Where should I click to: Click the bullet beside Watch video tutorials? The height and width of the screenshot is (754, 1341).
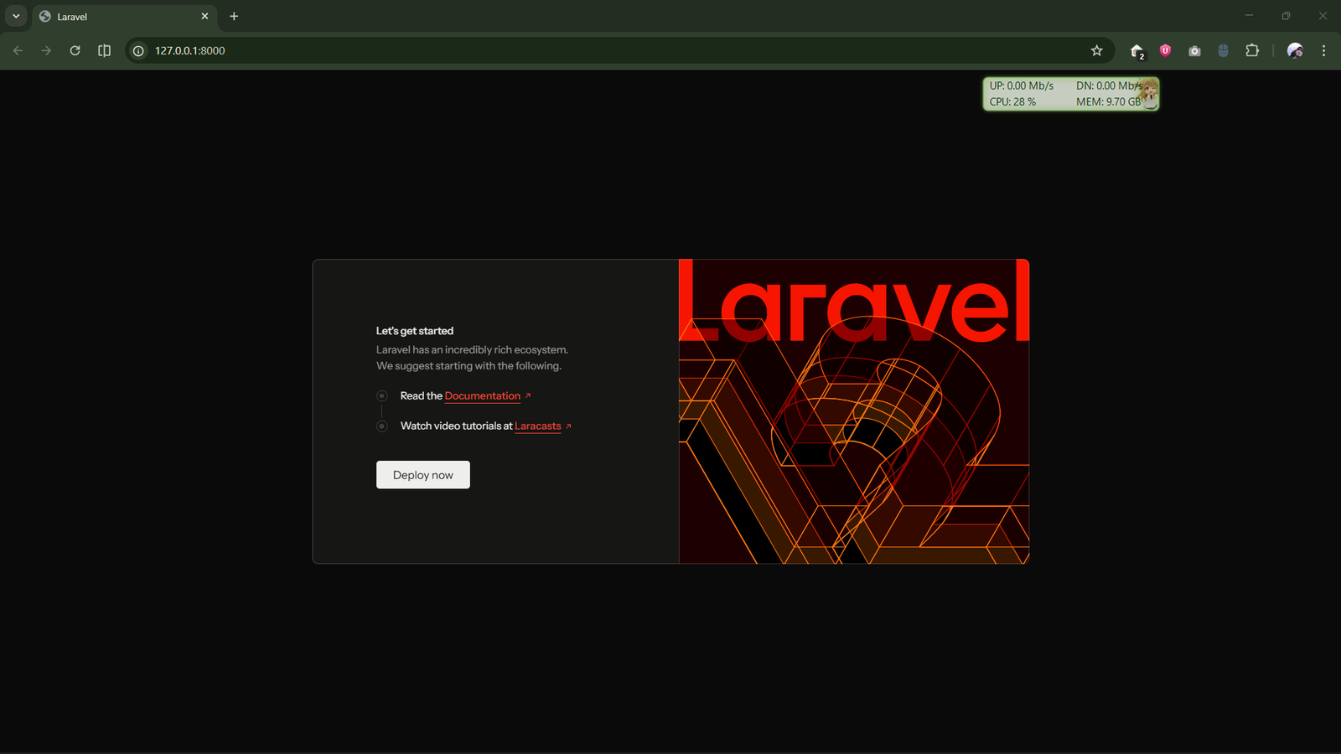tap(381, 426)
